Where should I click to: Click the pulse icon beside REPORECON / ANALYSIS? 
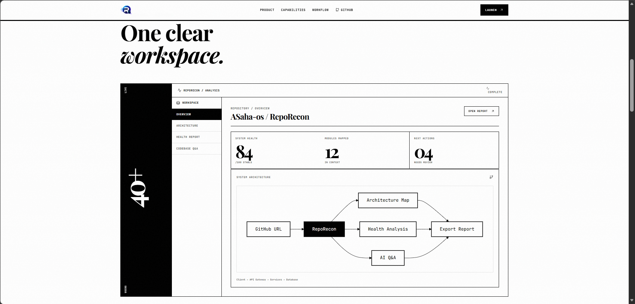(x=180, y=90)
